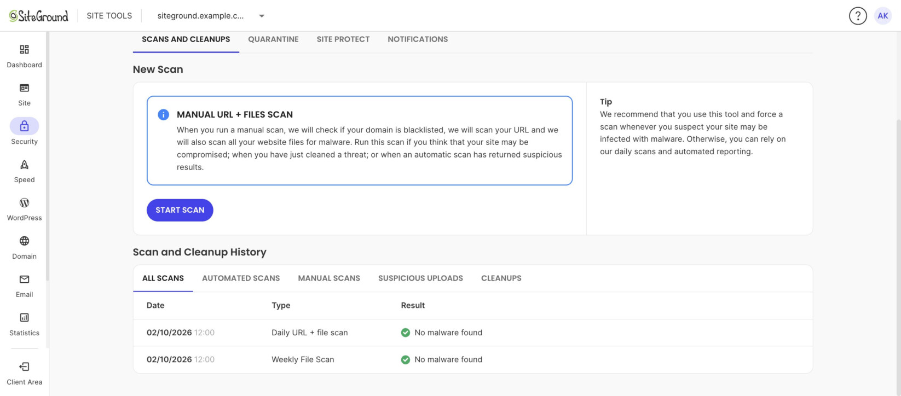Go to Client Area icon

[x=24, y=367]
